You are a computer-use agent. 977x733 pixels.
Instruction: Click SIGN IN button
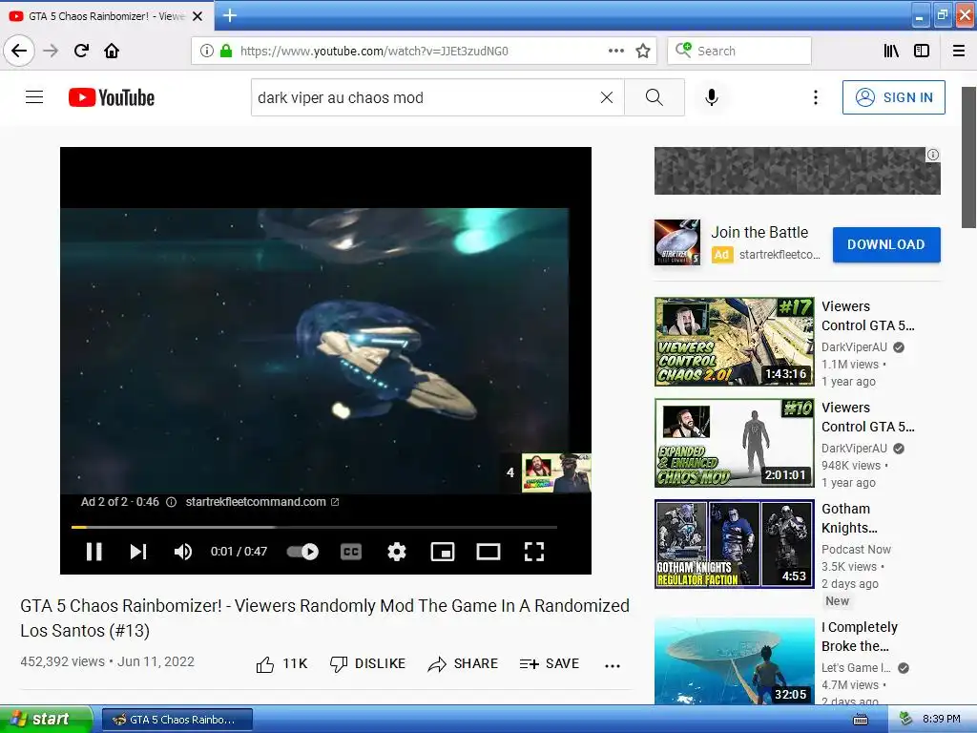pos(893,97)
